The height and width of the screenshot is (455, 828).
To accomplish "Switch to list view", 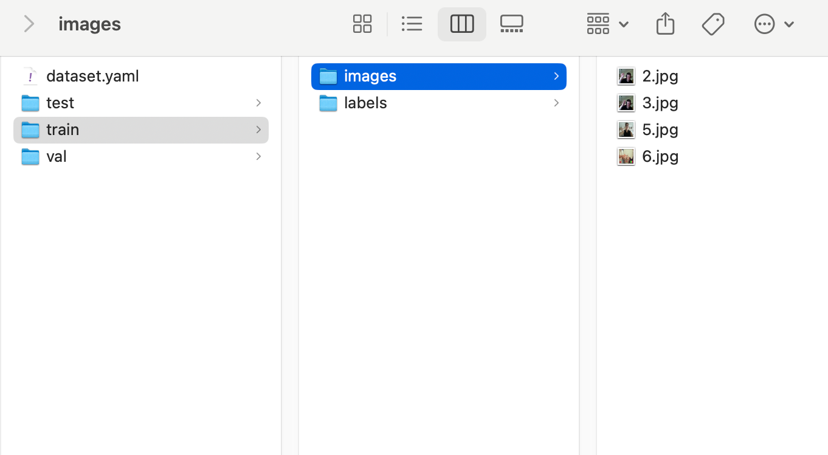I will tap(412, 24).
